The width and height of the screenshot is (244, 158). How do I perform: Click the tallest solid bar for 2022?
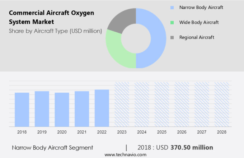[102, 108]
